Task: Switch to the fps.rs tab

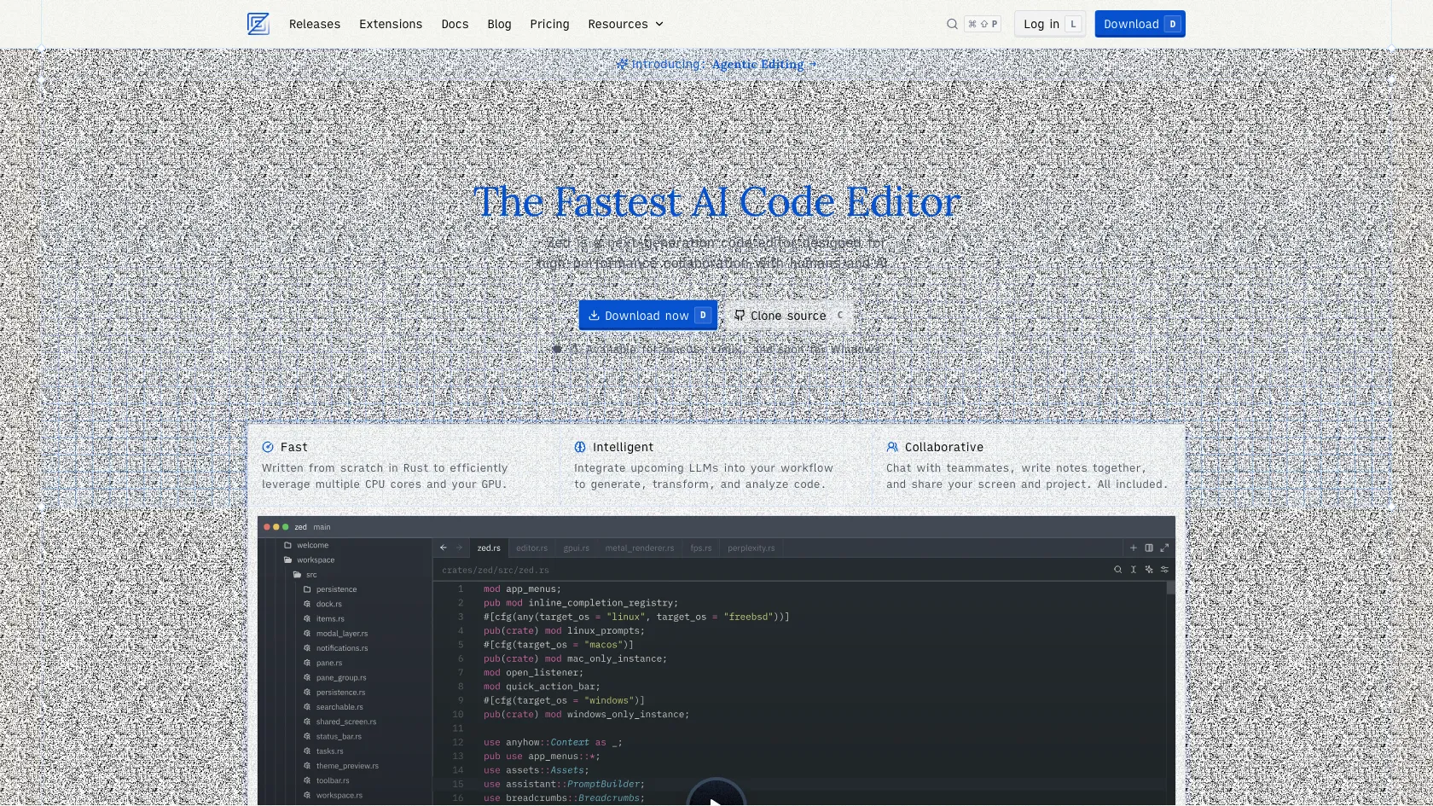Action: click(701, 548)
